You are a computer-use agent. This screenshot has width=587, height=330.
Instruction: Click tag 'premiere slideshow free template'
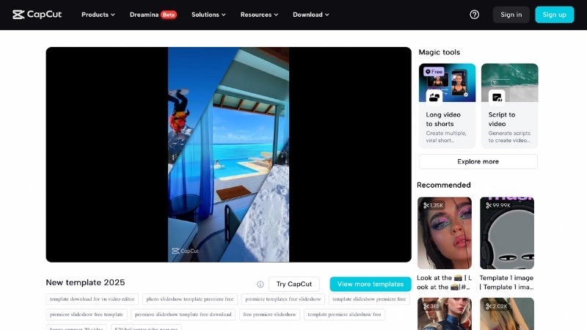point(87,315)
